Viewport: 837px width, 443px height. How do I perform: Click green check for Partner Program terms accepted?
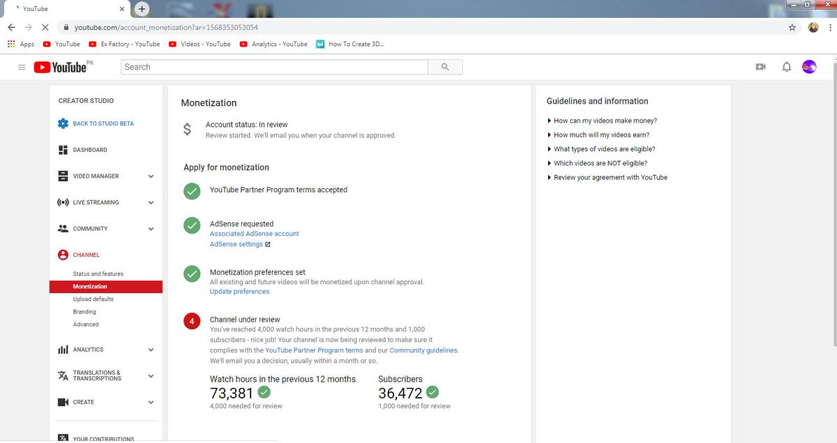coord(192,191)
